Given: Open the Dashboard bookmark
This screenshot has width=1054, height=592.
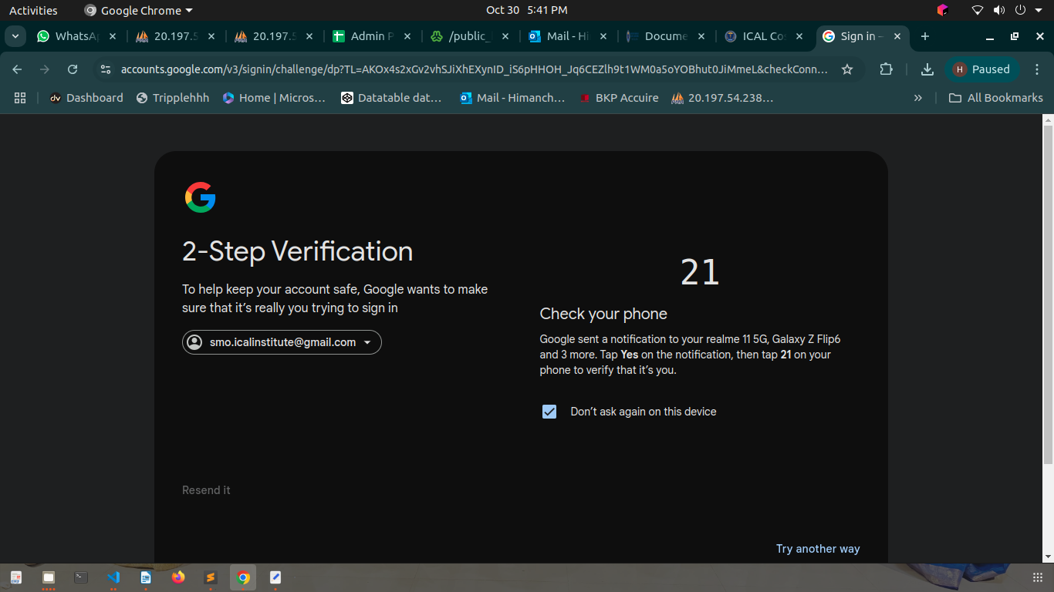Looking at the screenshot, I should [x=86, y=98].
